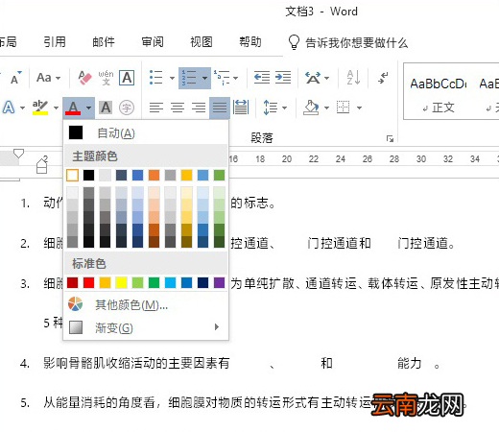Viewport: 499px width, 432px height.
Task: Pick the standard red color swatch
Action: click(x=88, y=283)
